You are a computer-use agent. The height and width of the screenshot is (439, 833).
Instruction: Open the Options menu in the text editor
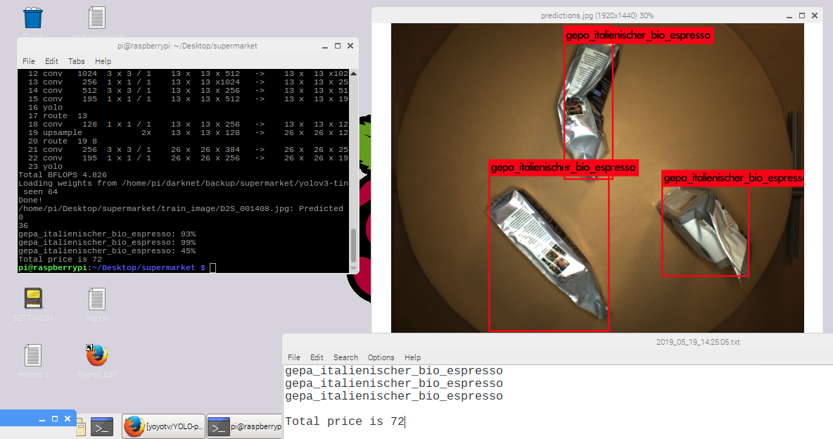pyautogui.click(x=381, y=357)
